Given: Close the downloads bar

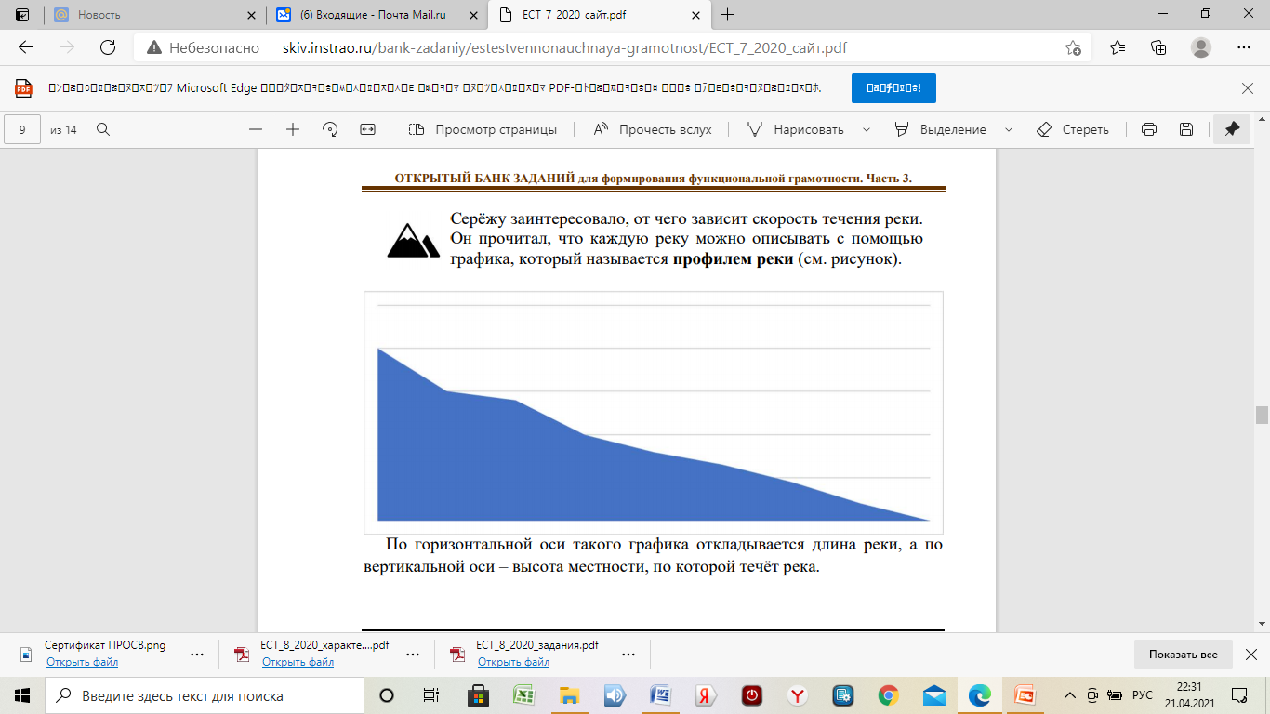Looking at the screenshot, I should [1251, 654].
